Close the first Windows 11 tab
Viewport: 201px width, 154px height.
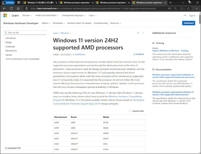[x=56, y=3]
